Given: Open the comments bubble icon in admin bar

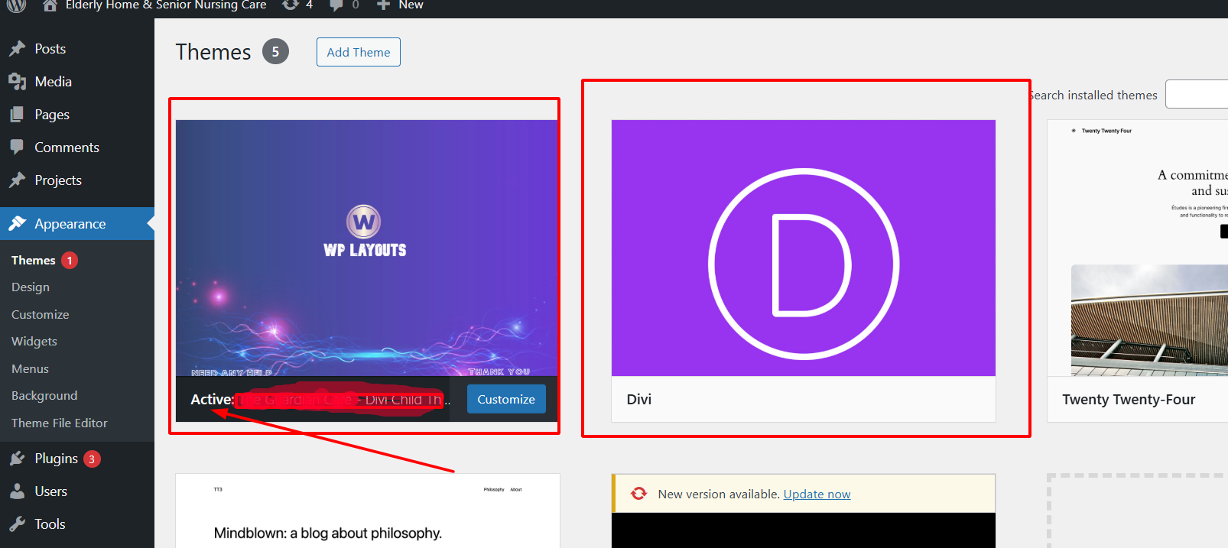Looking at the screenshot, I should 336,5.
